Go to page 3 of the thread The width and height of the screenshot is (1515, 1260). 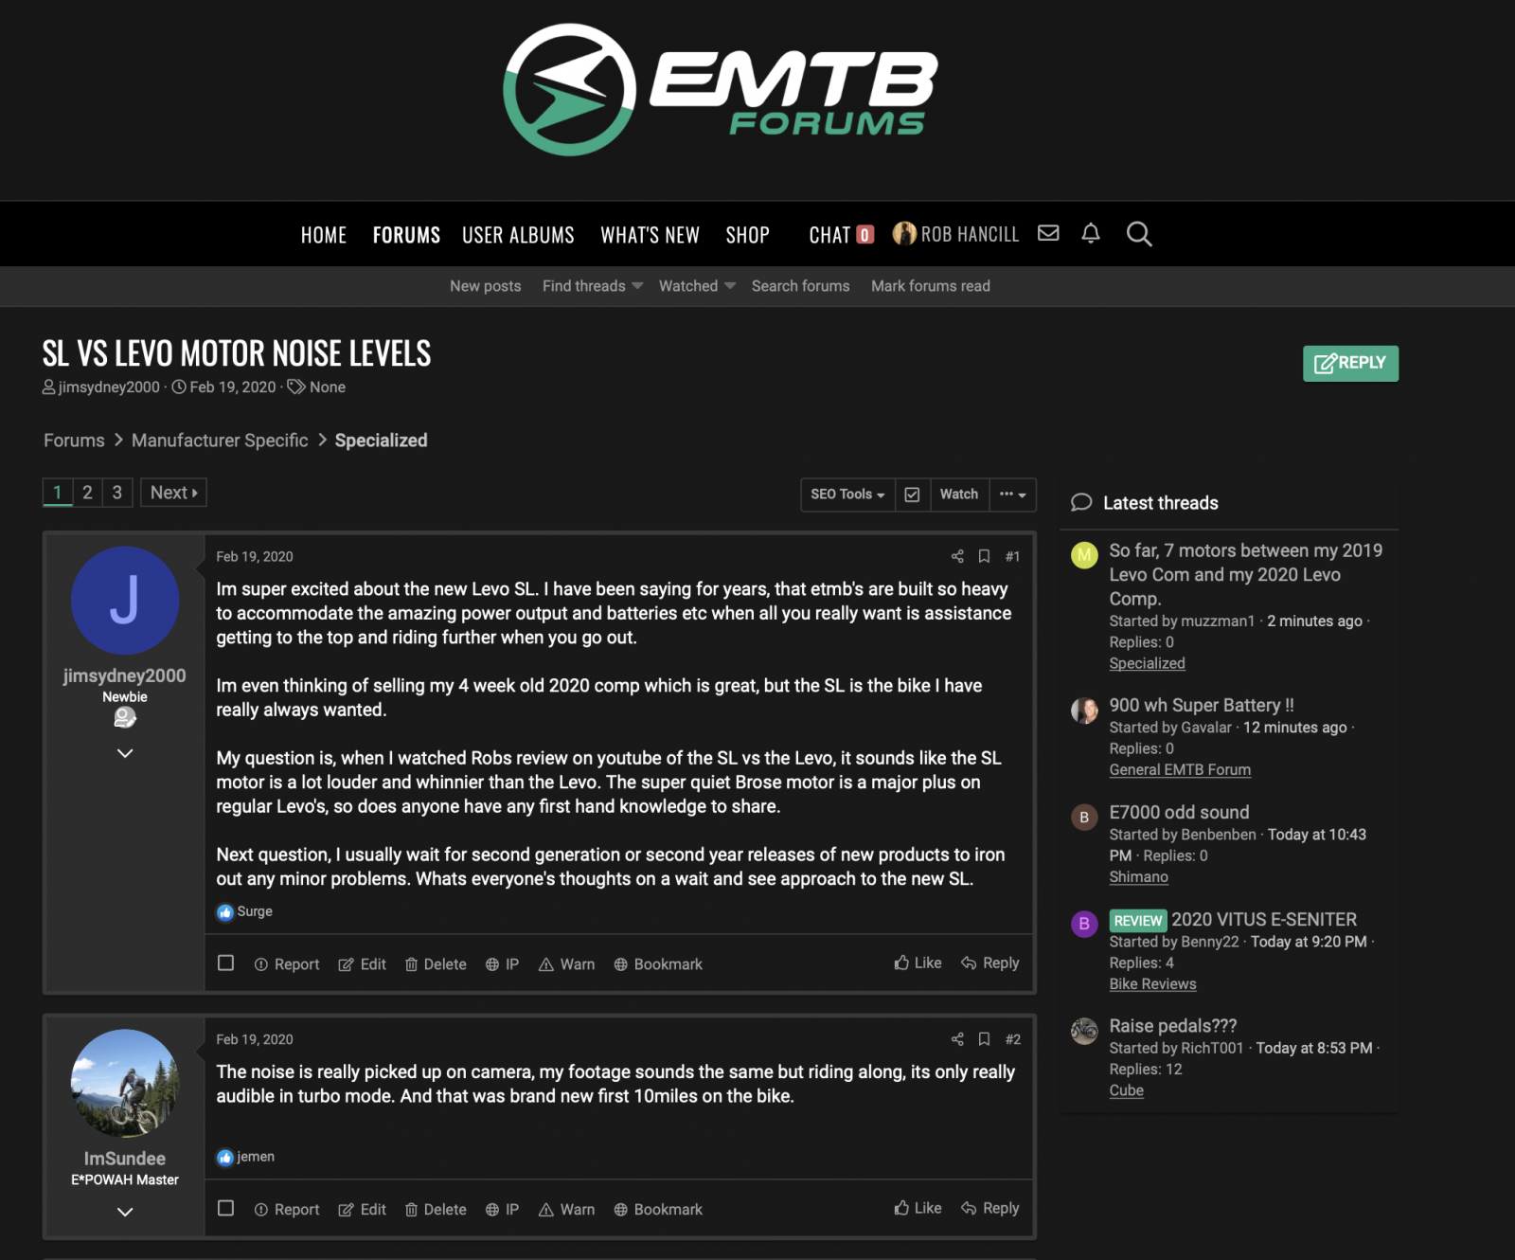click(117, 493)
